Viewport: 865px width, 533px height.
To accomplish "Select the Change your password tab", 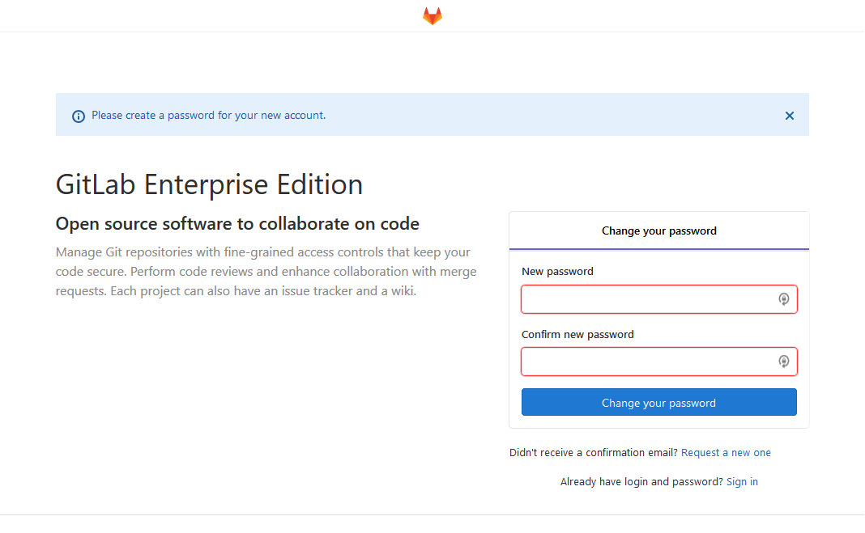I will tap(658, 231).
